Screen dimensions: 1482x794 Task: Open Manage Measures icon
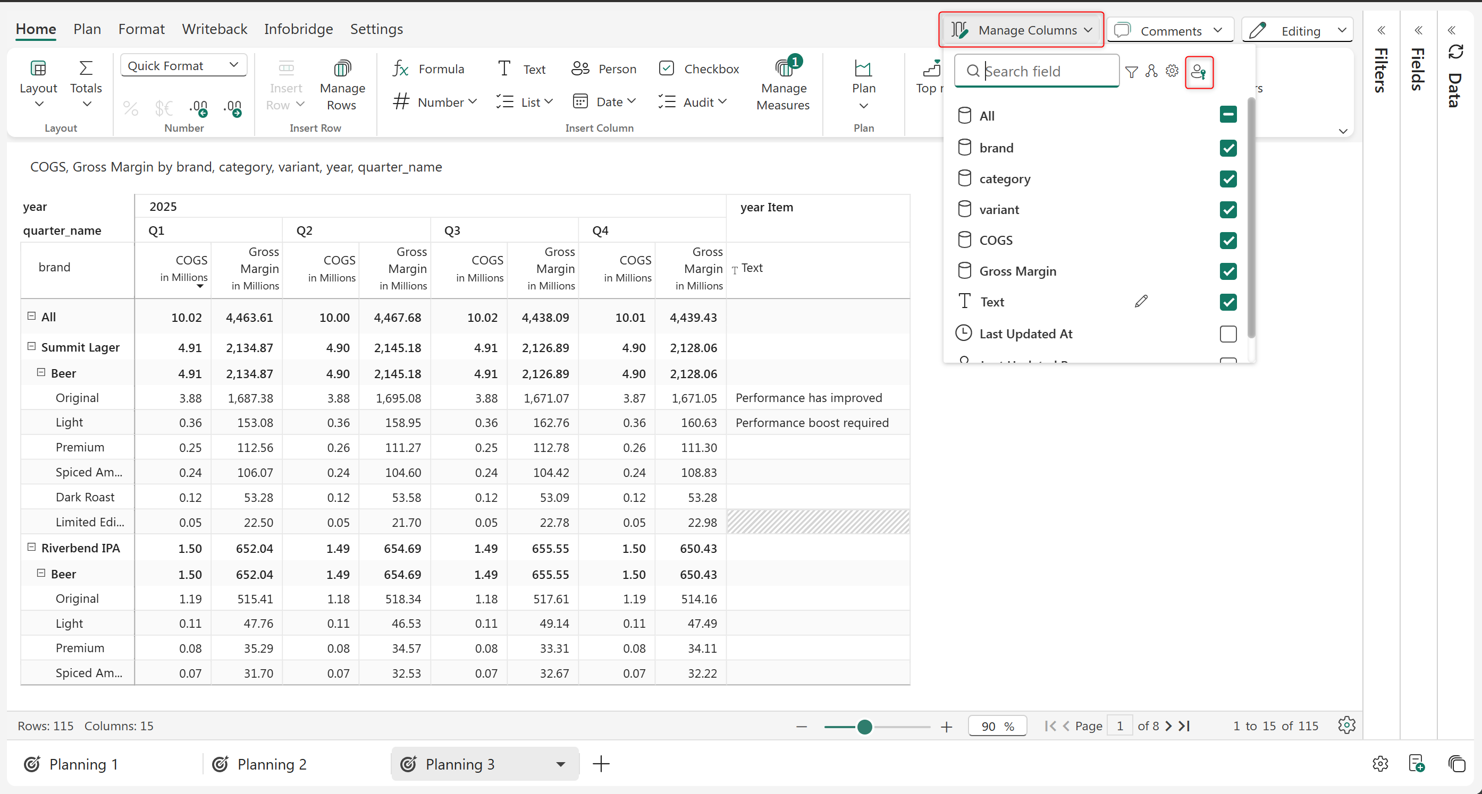pyautogui.click(x=782, y=69)
